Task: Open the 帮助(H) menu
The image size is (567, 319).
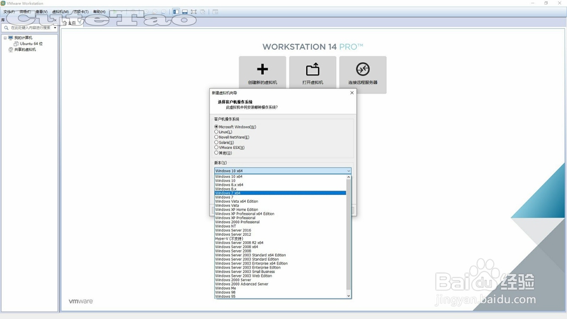Action: pos(99,12)
